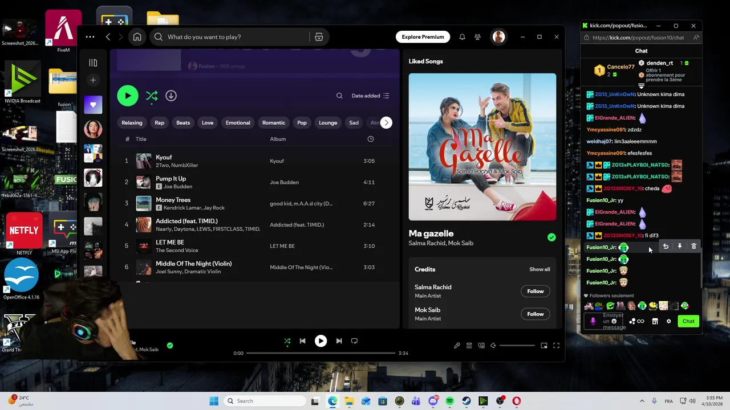730x410 pixels.
Task: Click Ma Gazelle album cover
Action: [x=482, y=147]
